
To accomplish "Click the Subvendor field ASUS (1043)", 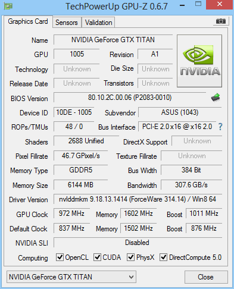I will coord(180,112).
